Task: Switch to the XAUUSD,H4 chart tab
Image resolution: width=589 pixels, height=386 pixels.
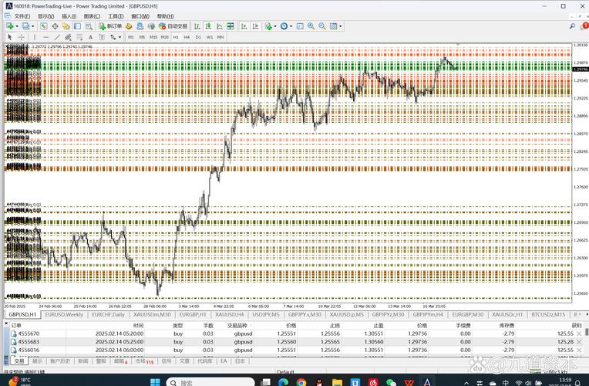Action: (x=230, y=315)
